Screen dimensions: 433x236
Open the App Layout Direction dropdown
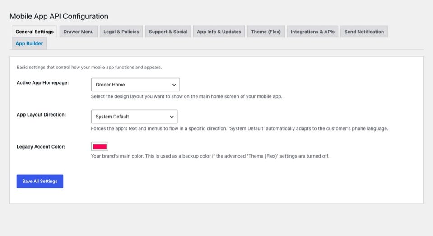(134, 117)
